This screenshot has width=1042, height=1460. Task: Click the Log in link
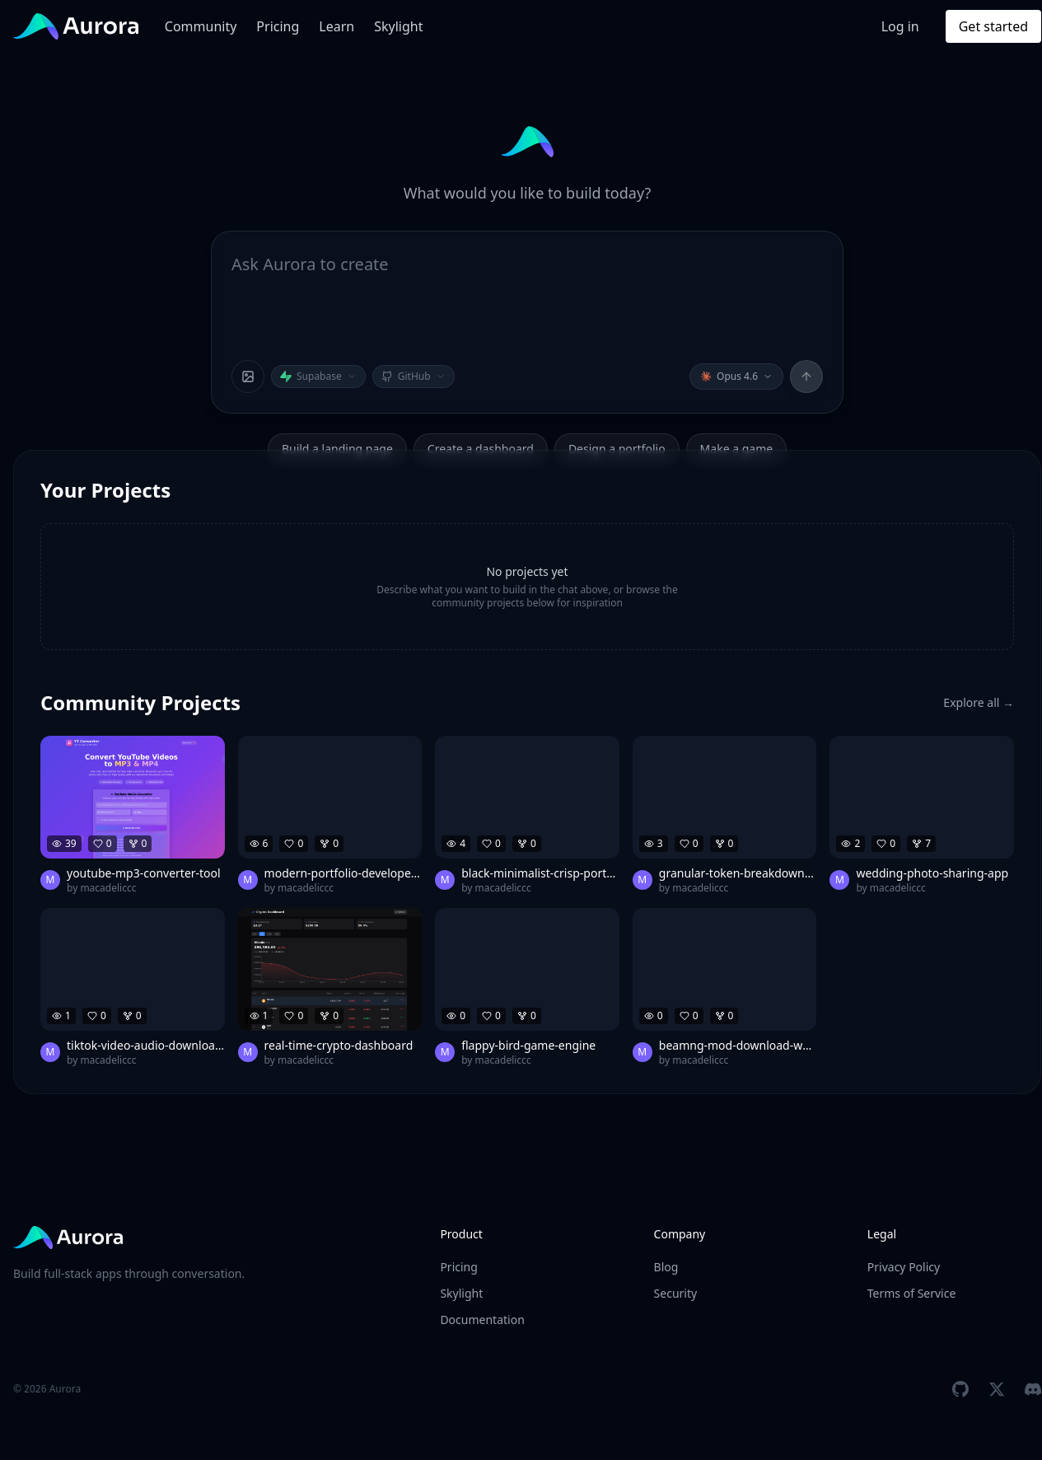coord(899,26)
